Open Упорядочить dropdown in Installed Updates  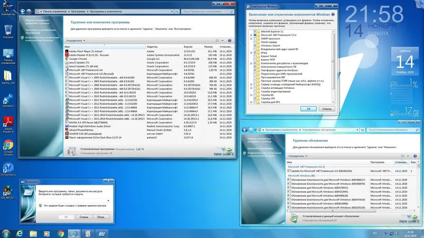tap(297, 156)
